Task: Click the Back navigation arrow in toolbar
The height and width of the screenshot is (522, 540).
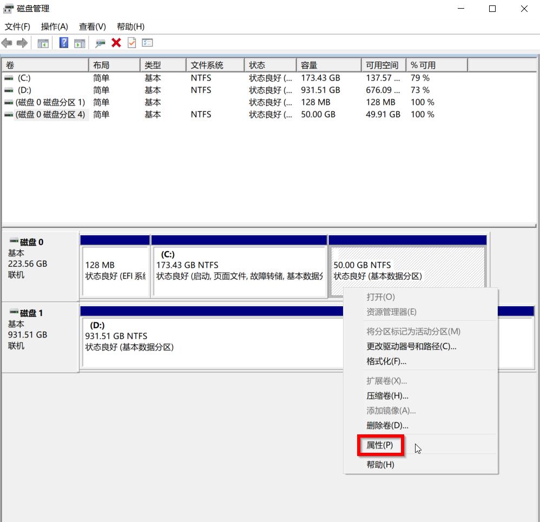Action: (x=7, y=43)
